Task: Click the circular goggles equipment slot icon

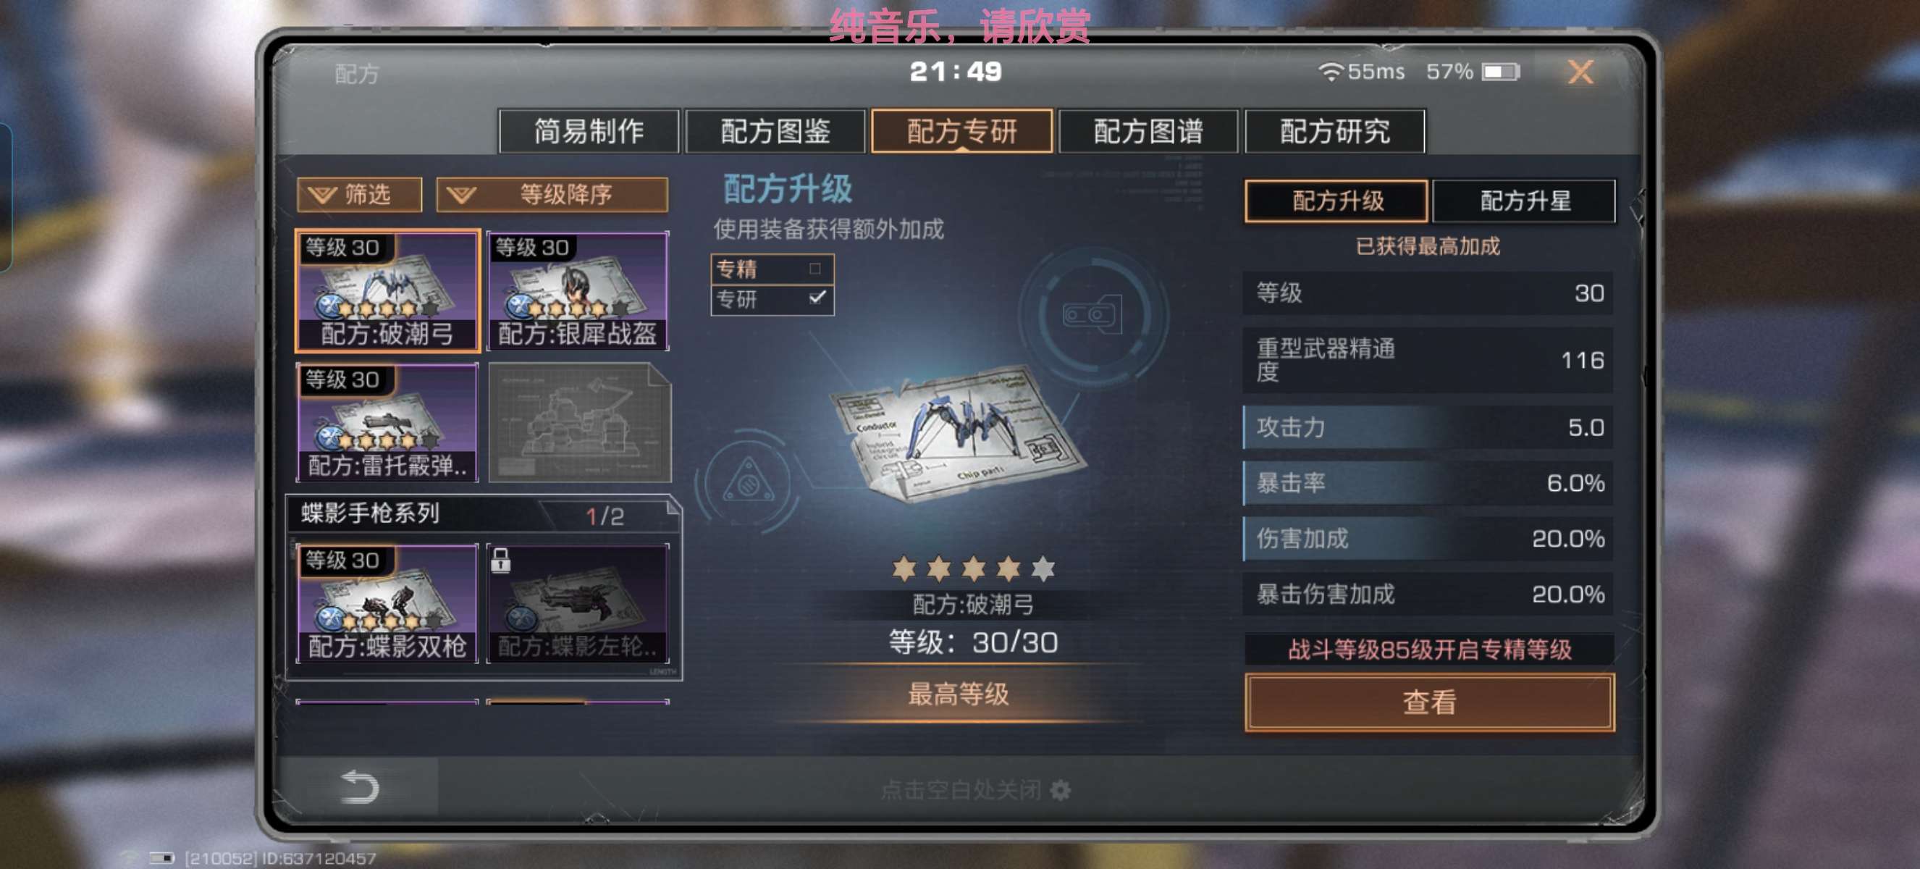Action: 1092,314
